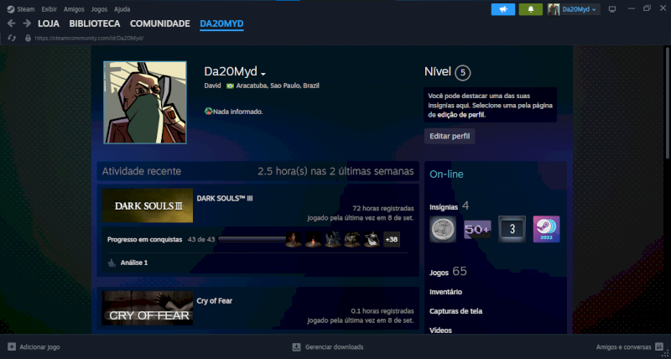The image size is (671, 359).
Task: Click Gerenciar downloads
Action: coord(334,347)
